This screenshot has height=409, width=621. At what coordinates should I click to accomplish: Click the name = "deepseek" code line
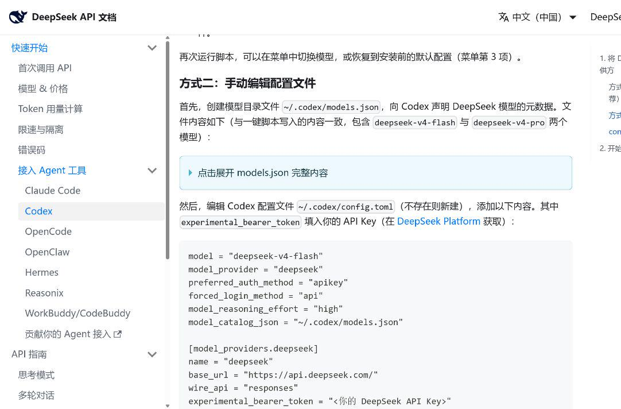point(231,362)
